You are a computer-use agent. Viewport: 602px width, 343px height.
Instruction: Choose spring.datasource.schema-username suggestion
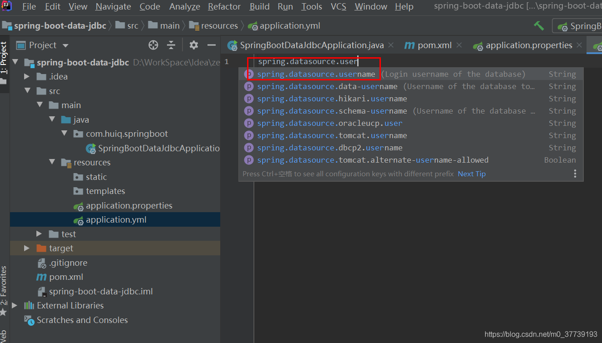[x=411, y=111]
